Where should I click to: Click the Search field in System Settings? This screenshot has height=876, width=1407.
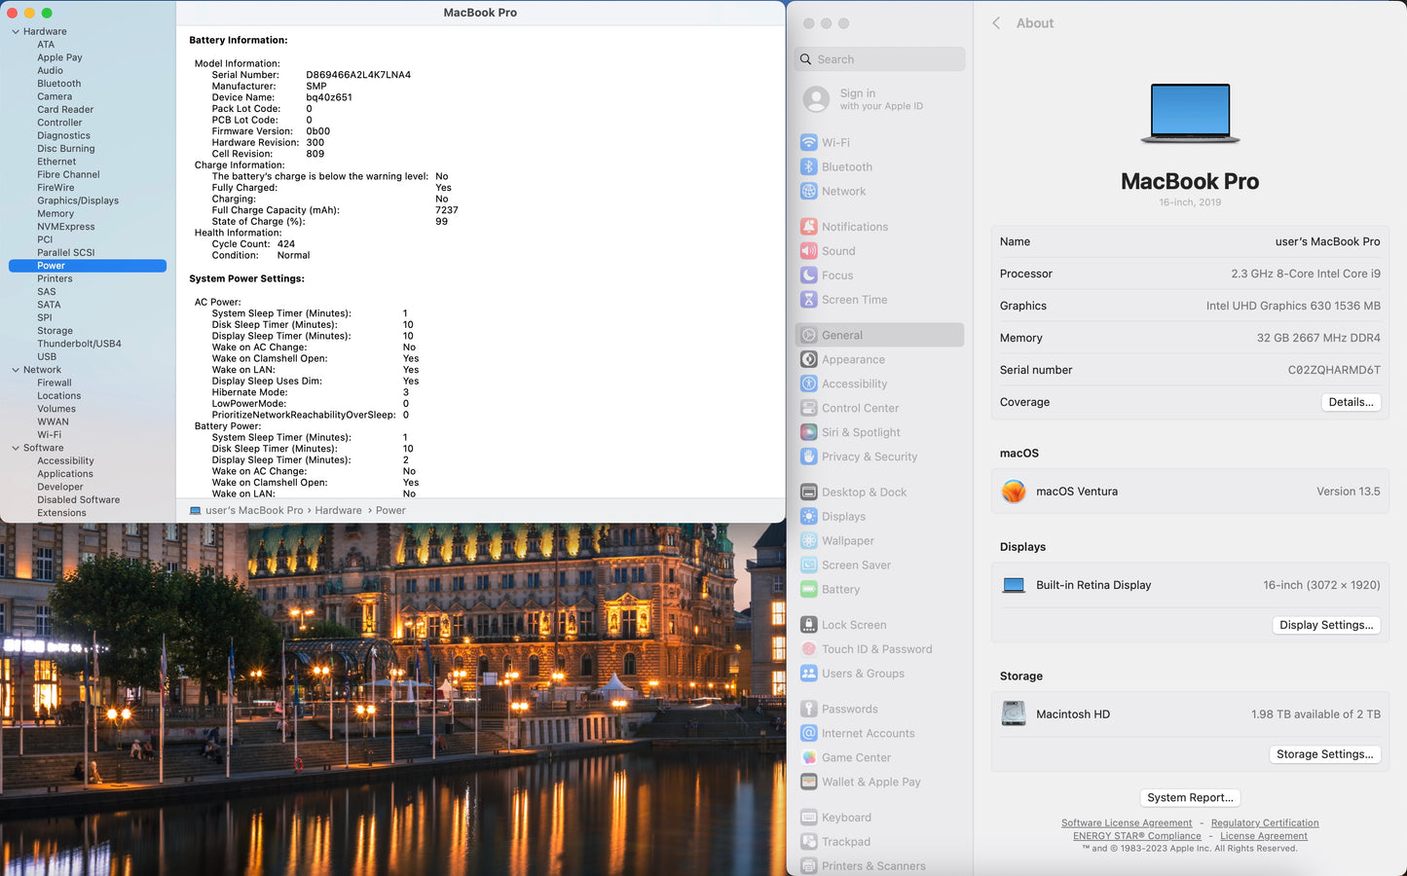(x=880, y=59)
